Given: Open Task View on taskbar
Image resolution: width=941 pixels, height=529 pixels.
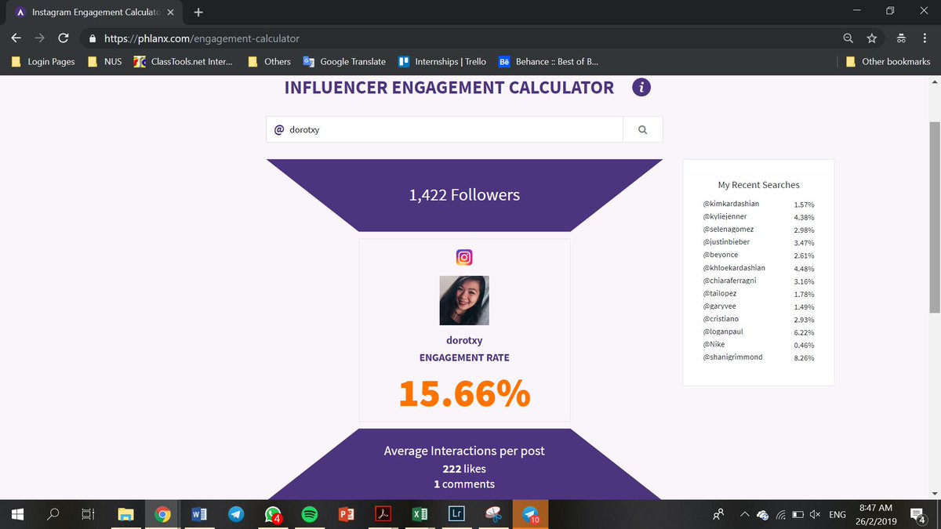Looking at the screenshot, I should pyautogui.click(x=89, y=514).
